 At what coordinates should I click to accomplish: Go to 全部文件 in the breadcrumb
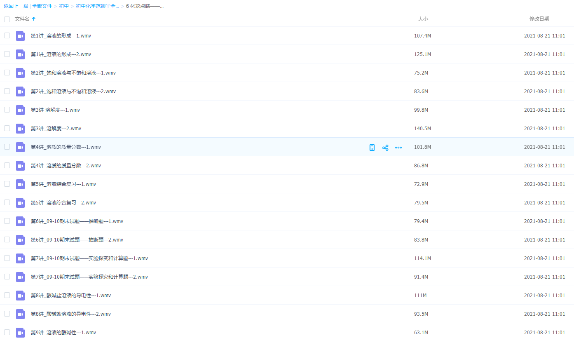pyautogui.click(x=42, y=6)
